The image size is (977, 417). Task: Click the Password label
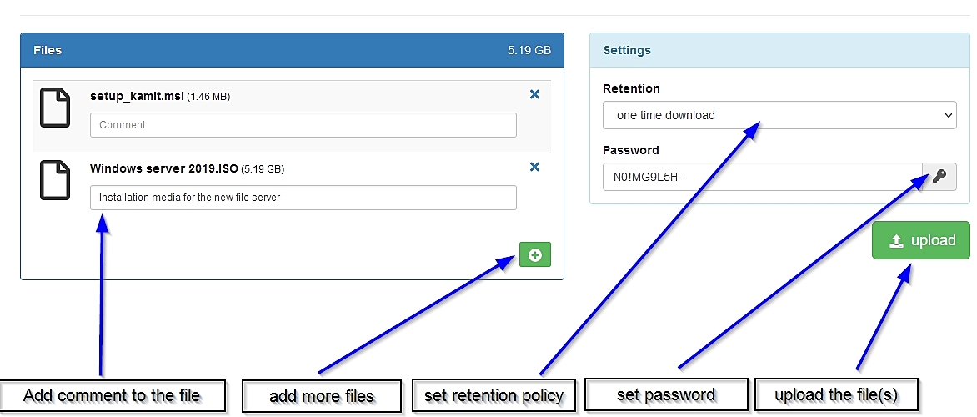click(630, 150)
